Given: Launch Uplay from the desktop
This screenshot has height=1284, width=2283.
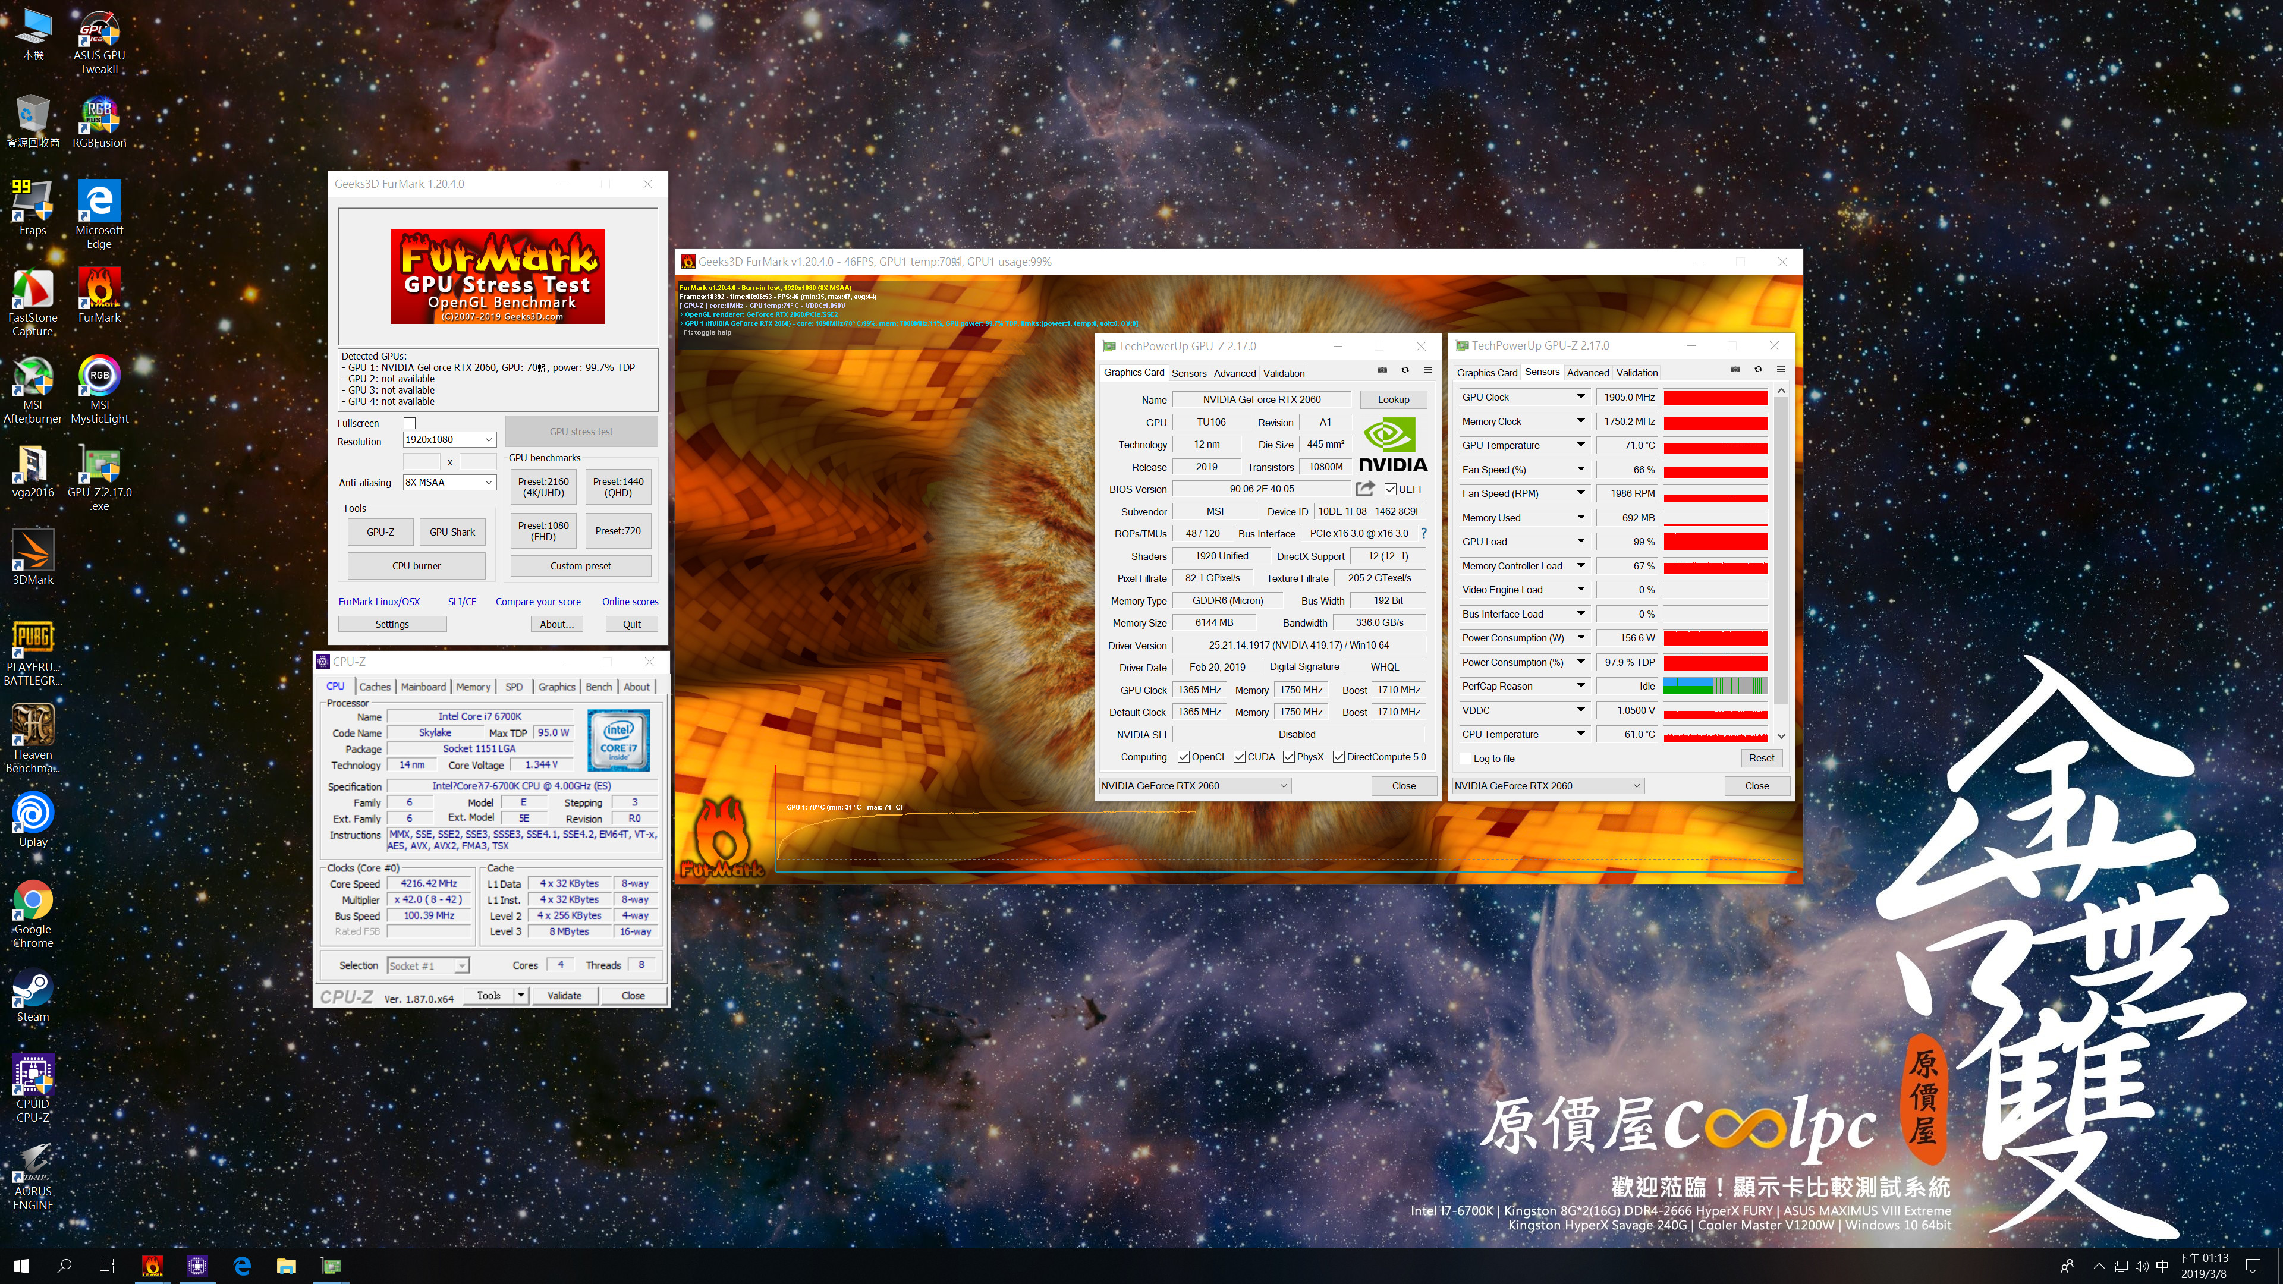Looking at the screenshot, I should [33, 820].
